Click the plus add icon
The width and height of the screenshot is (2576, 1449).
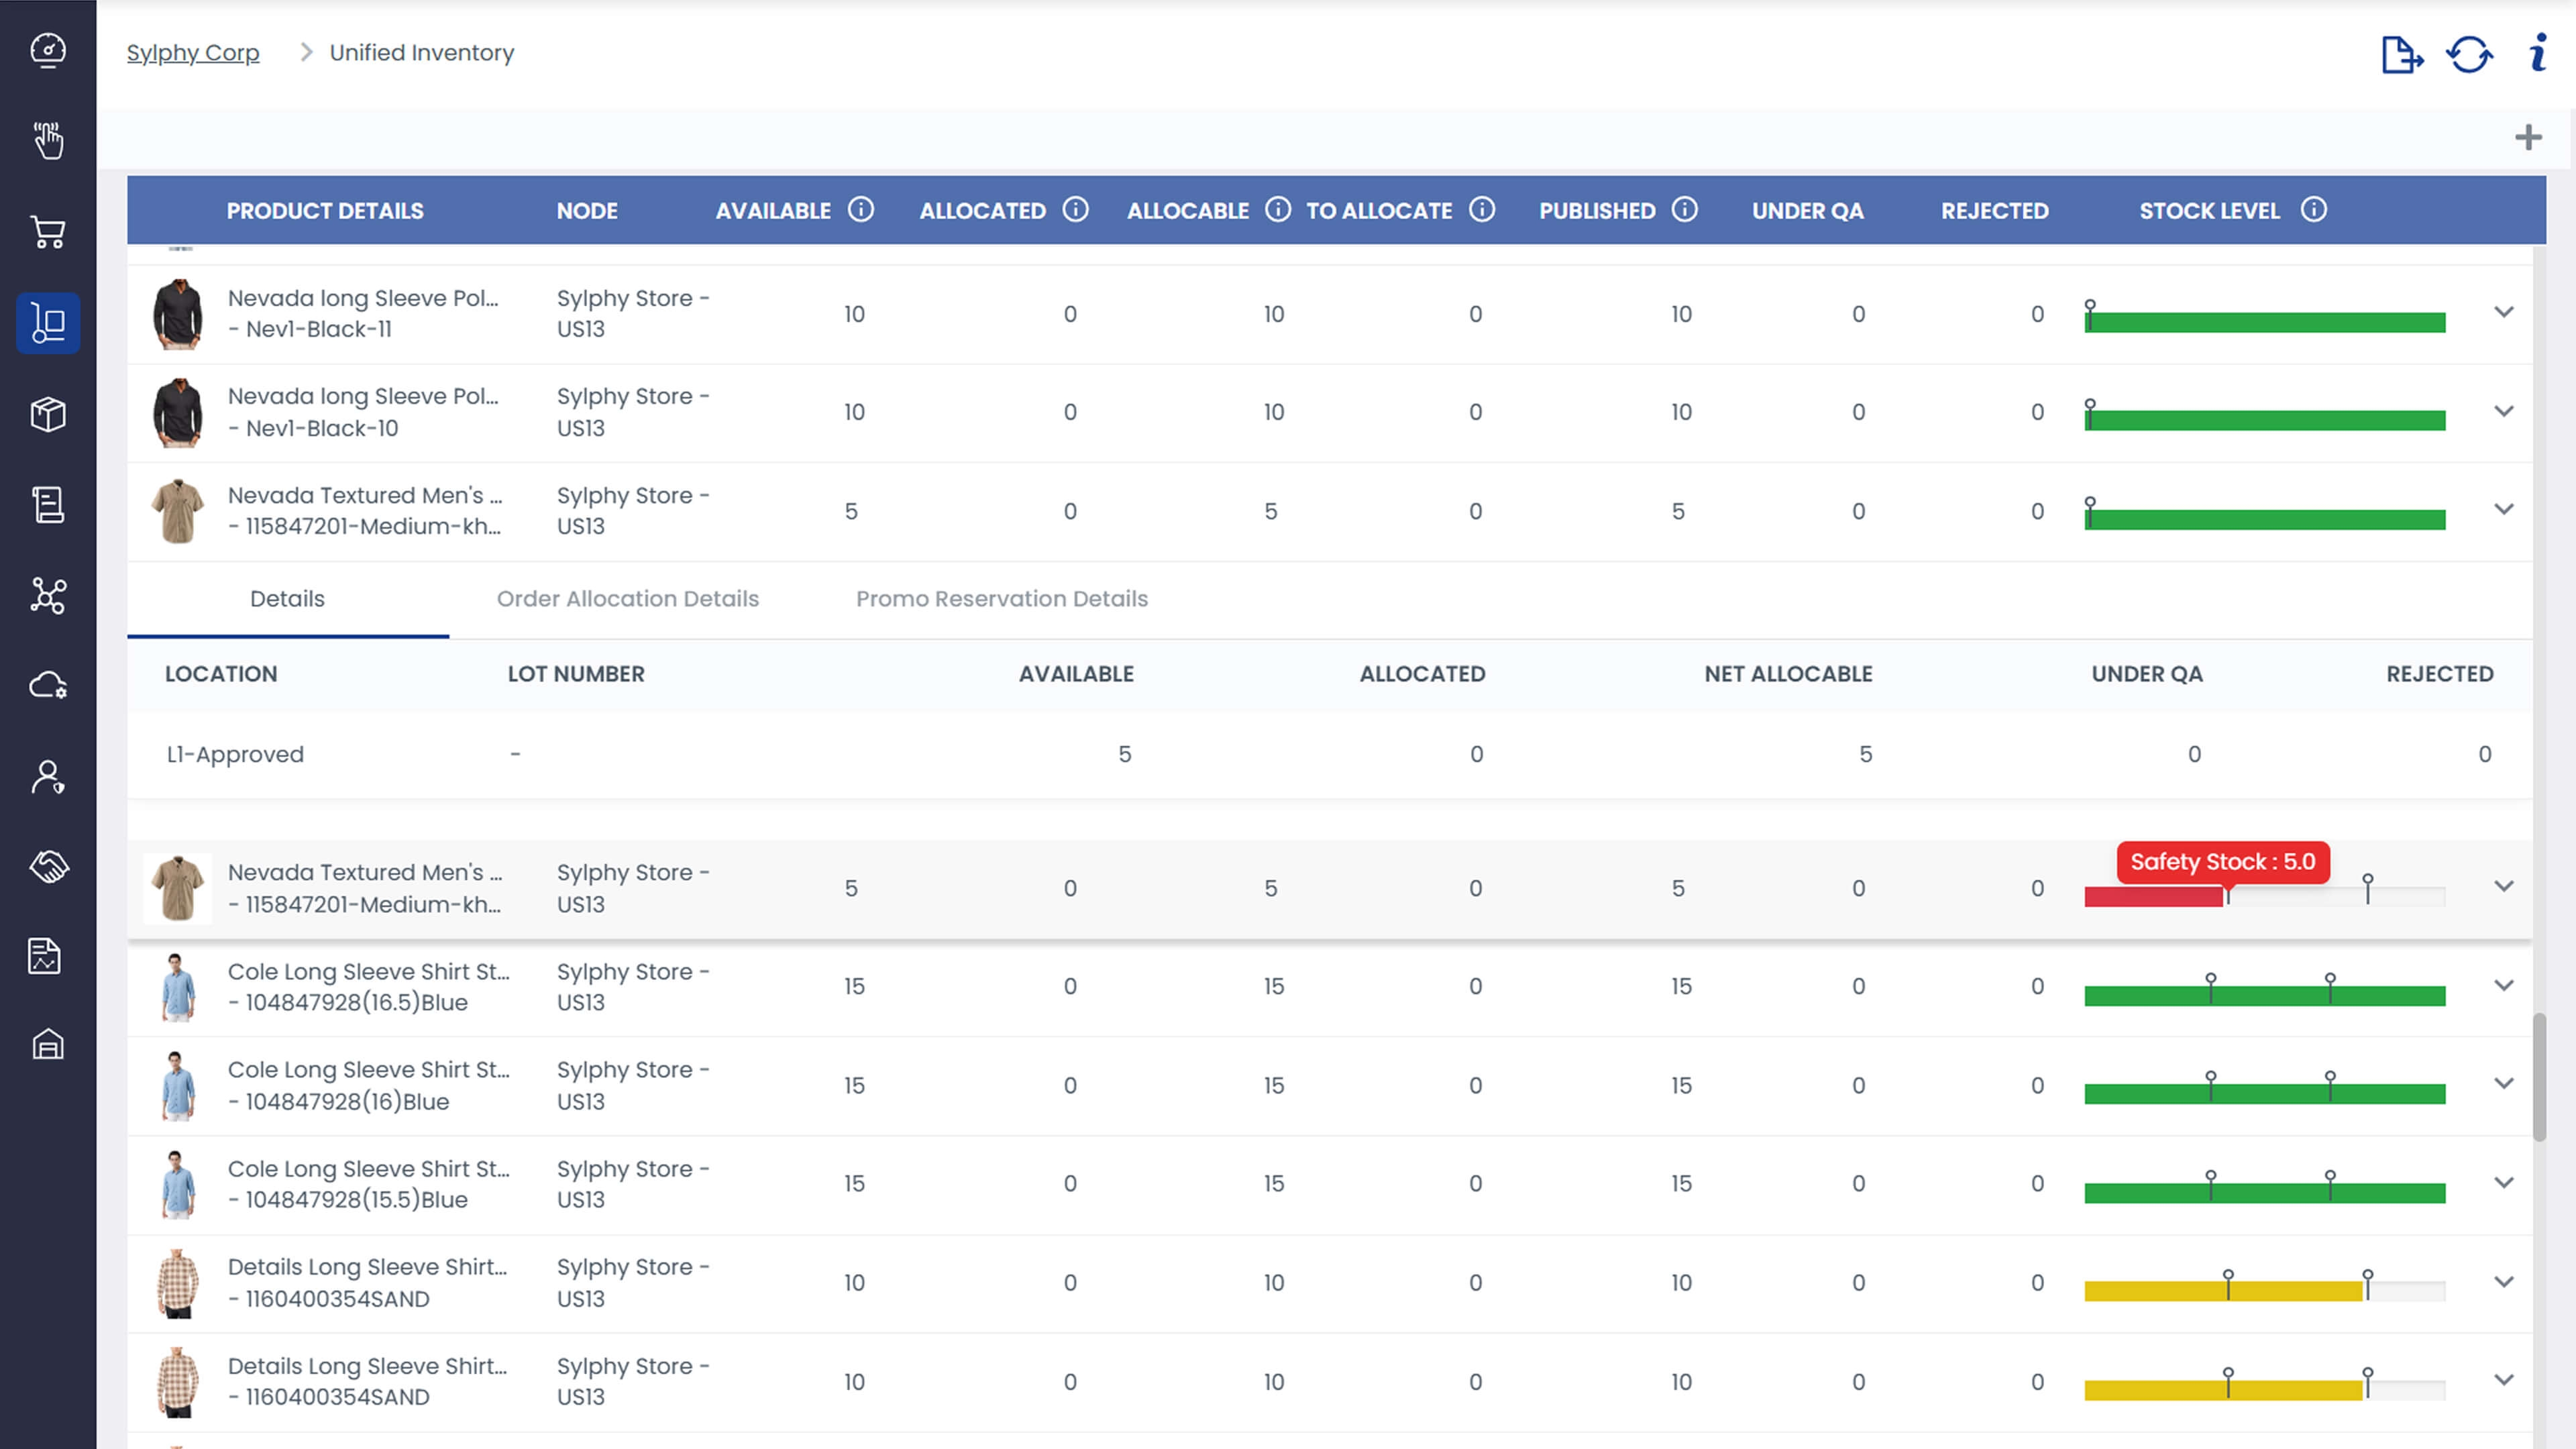click(x=2528, y=137)
